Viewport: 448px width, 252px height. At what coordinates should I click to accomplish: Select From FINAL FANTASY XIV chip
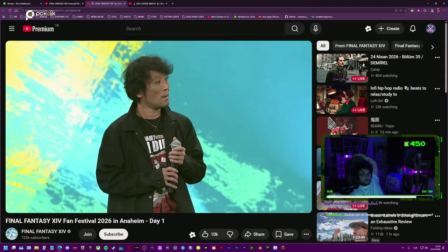pyautogui.click(x=360, y=46)
